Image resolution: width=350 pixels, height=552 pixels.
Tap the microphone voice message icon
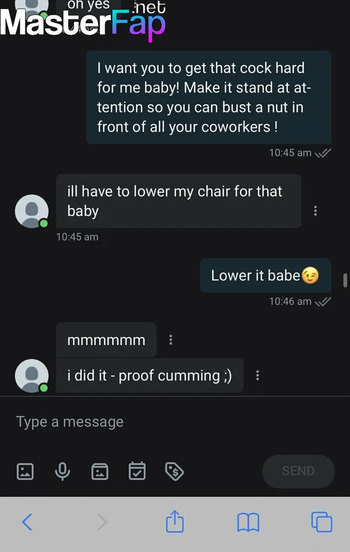(62, 471)
